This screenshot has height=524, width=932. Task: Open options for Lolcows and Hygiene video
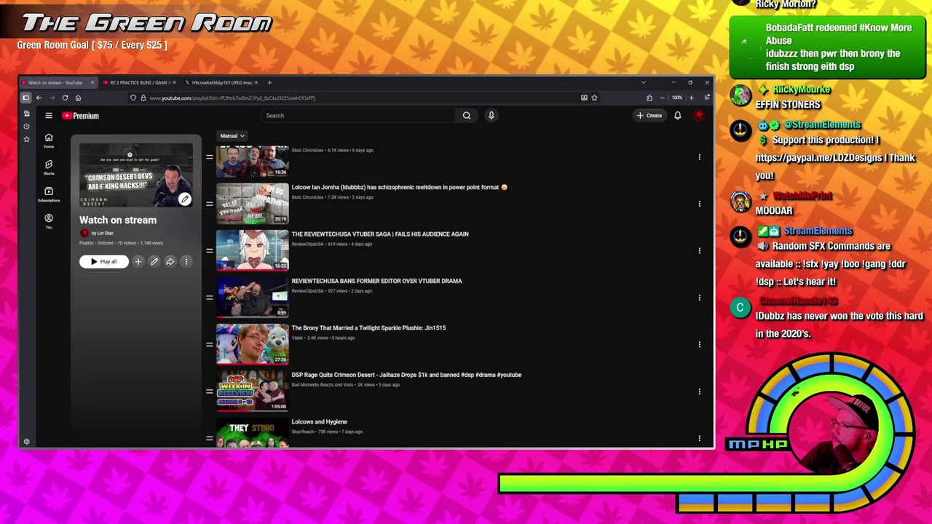[x=699, y=438]
